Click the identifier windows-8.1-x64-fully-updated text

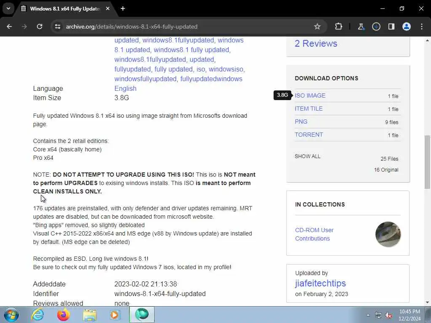click(160, 294)
